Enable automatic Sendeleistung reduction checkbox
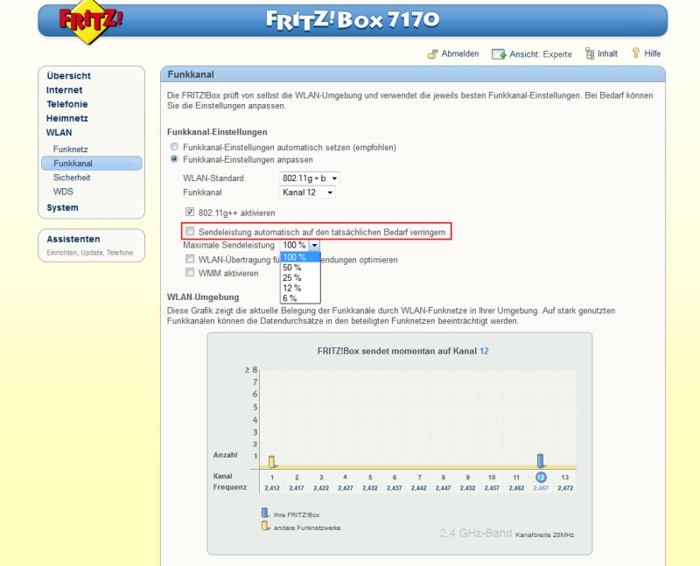 coord(190,231)
